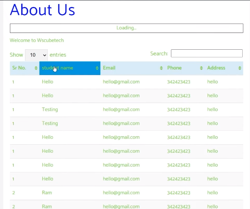The image size is (250, 209).
Task: Click the Loading... bar
Action: pyautogui.click(x=126, y=28)
